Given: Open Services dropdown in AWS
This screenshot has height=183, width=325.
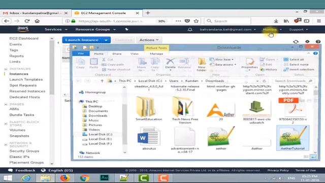Looking at the screenshot, I should pyautogui.click(x=56, y=29).
